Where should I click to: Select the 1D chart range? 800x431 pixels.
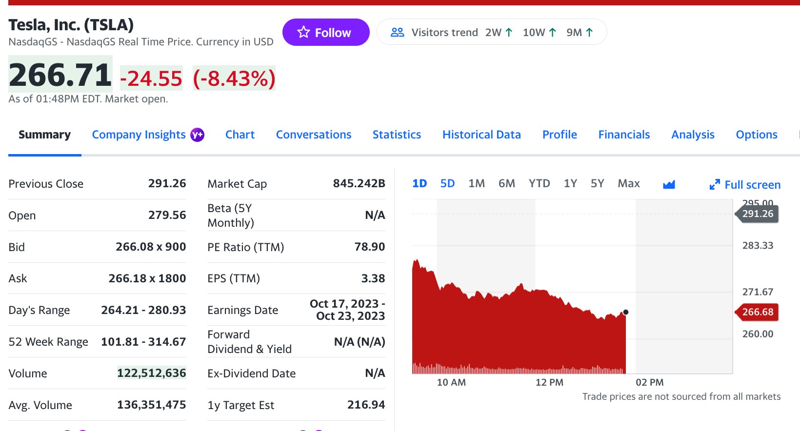[420, 183]
